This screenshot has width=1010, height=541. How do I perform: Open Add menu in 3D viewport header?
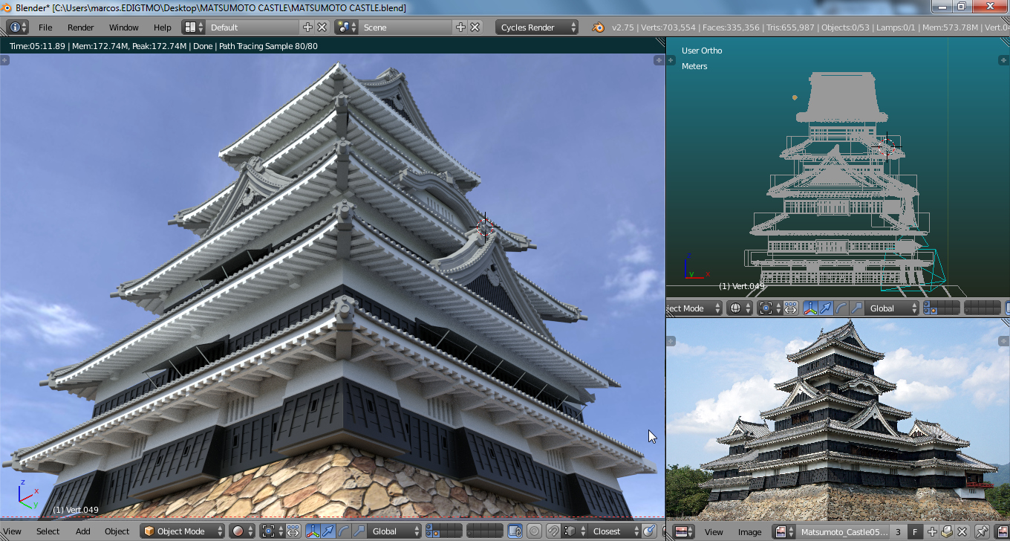pos(82,531)
